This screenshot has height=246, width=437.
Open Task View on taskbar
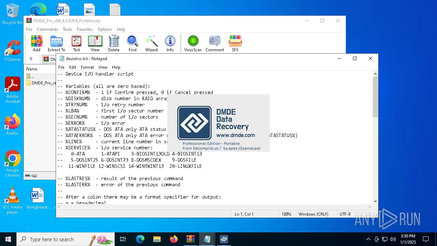pyautogui.click(x=123, y=239)
